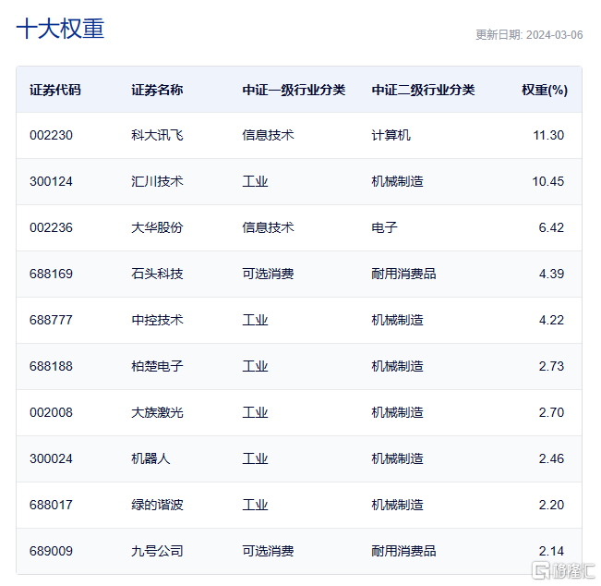Click stock code 688777 for 中控技术
This screenshot has height=586, width=601.
(51, 321)
